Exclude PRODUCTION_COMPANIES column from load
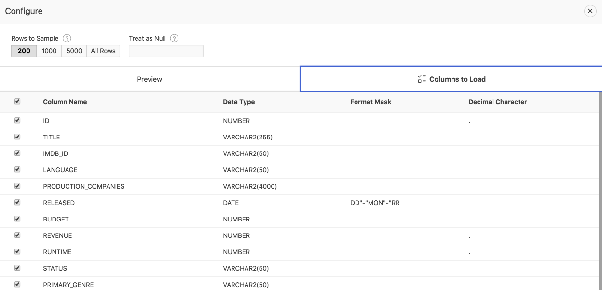The height and width of the screenshot is (290, 602). point(17,186)
